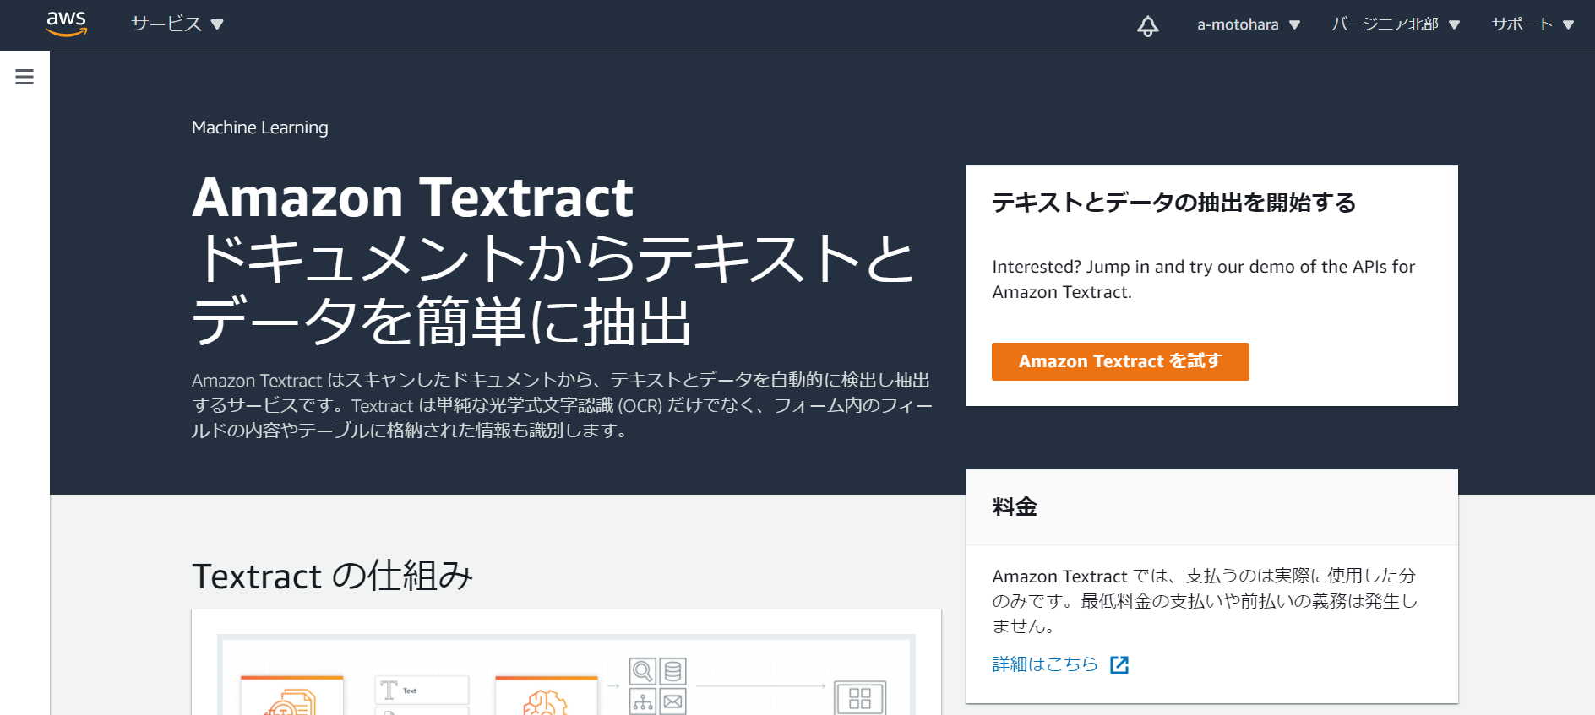1595x715 pixels.
Task: Click the hierarchy tree icon in diagram
Action: click(x=643, y=701)
